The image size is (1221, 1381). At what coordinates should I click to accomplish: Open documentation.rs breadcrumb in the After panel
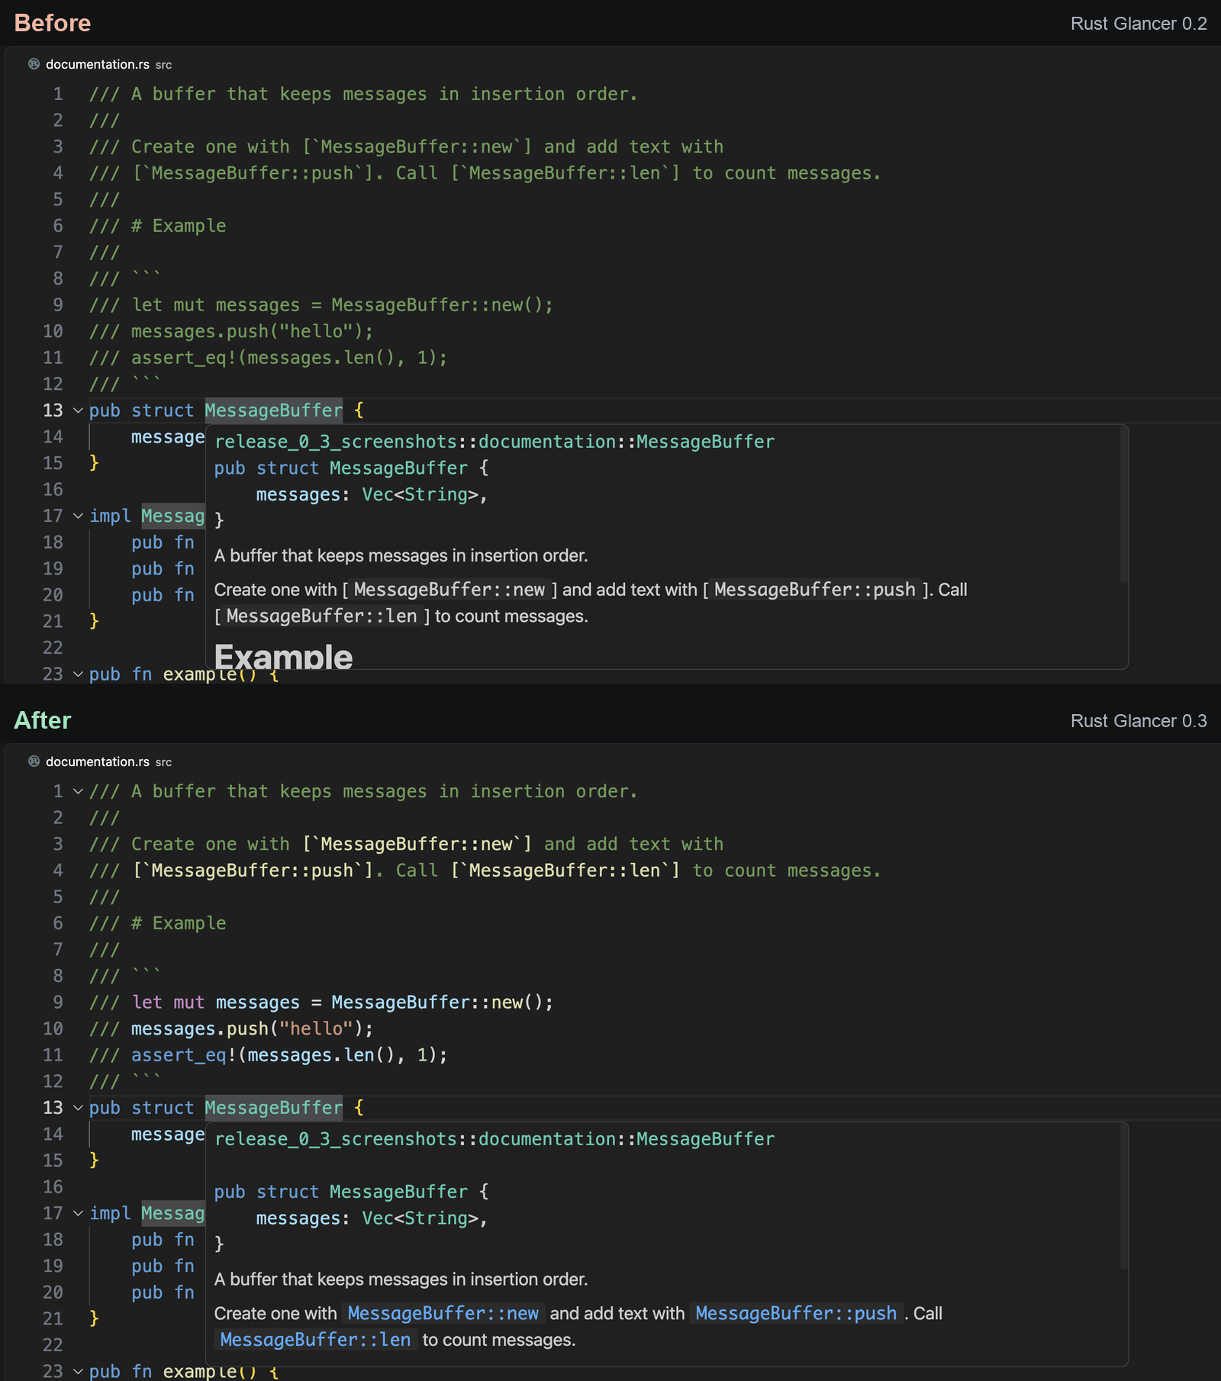[98, 762]
